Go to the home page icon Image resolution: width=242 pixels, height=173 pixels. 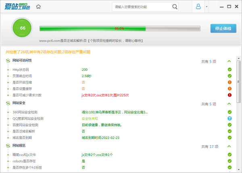(38, 6)
